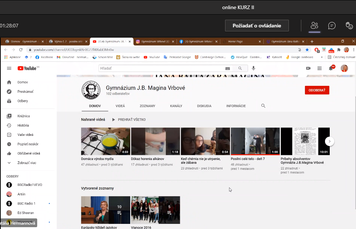Switch to the Instagram Gymnázium Vrbové tab
Viewport: 356px width, 229px height.
(x=155, y=41)
